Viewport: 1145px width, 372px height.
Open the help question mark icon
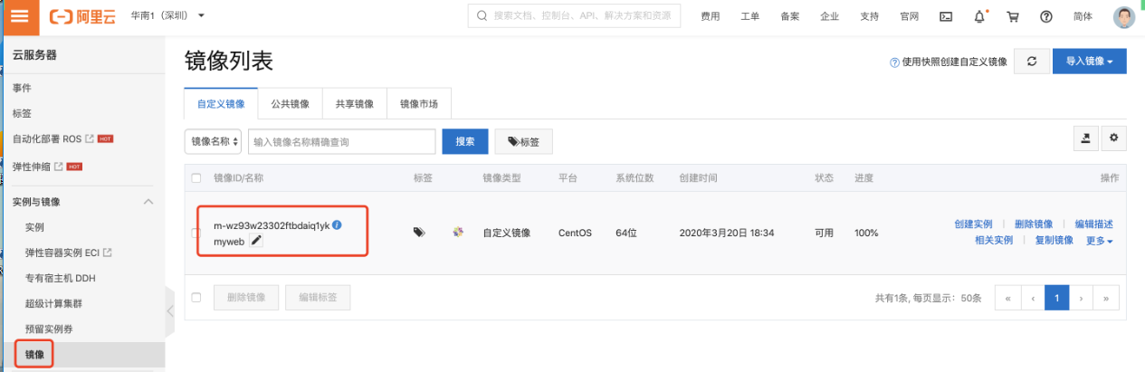click(x=1046, y=16)
